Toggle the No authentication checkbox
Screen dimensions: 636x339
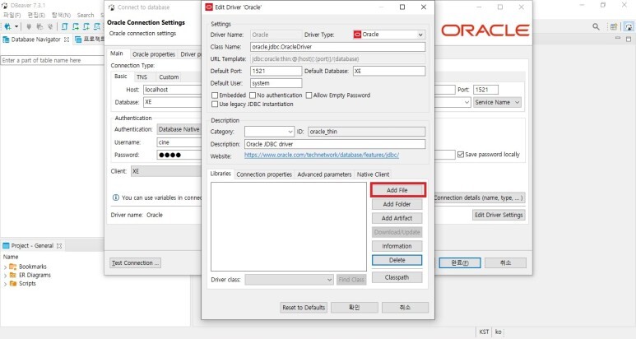(x=253, y=95)
